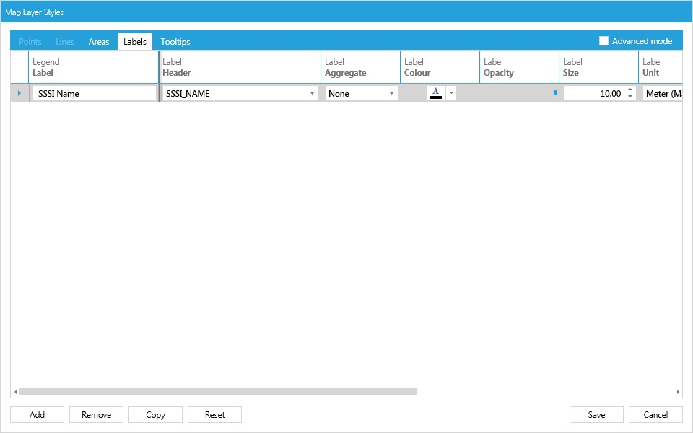Switch to the Areas tab
The height and width of the screenshot is (433, 693).
tap(99, 41)
